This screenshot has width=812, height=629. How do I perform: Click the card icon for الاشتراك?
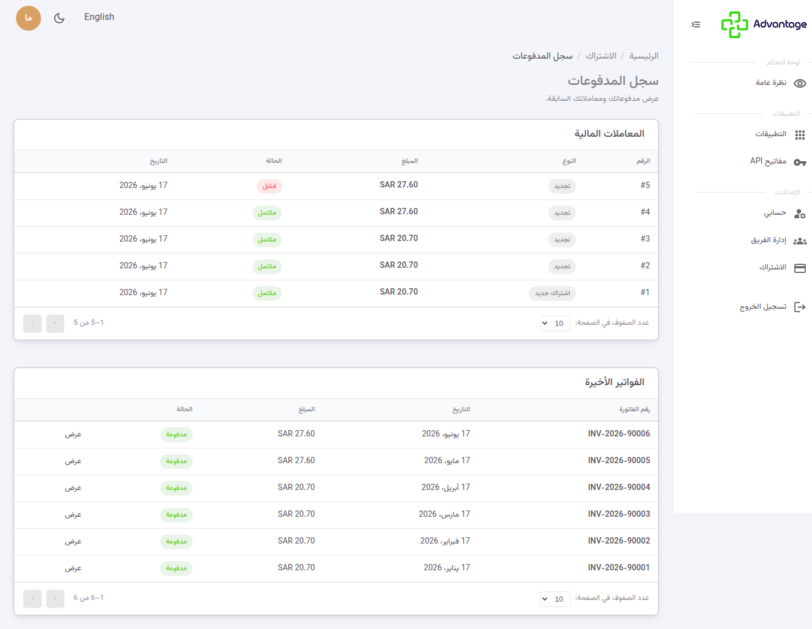coord(800,268)
